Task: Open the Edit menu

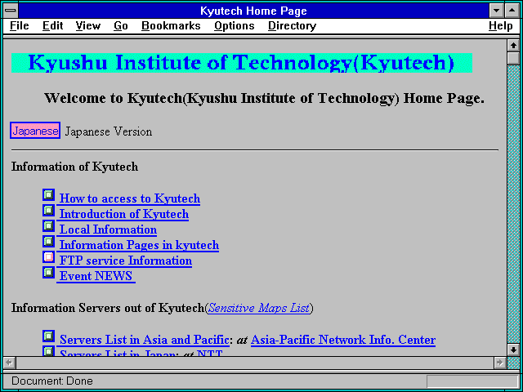Action: click(x=52, y=26)
